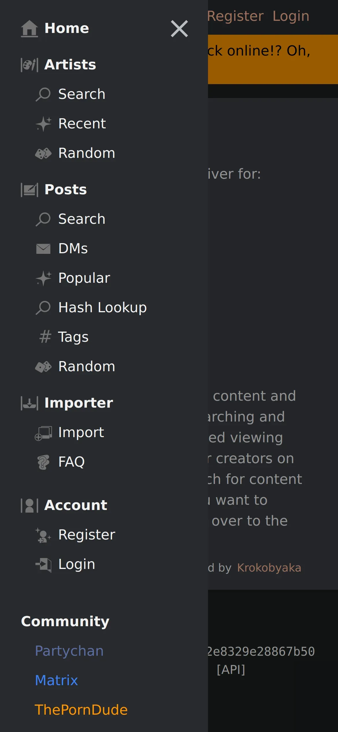The width and height of the screenshot is (338, 732).
Task: Open Artists Search via magnifier icon
Action: 43,94
